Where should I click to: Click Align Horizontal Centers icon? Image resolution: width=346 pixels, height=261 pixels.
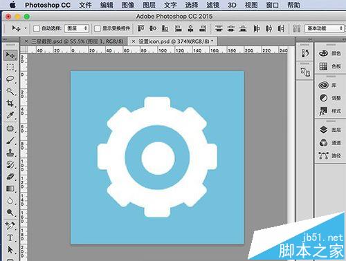point(190,28)
